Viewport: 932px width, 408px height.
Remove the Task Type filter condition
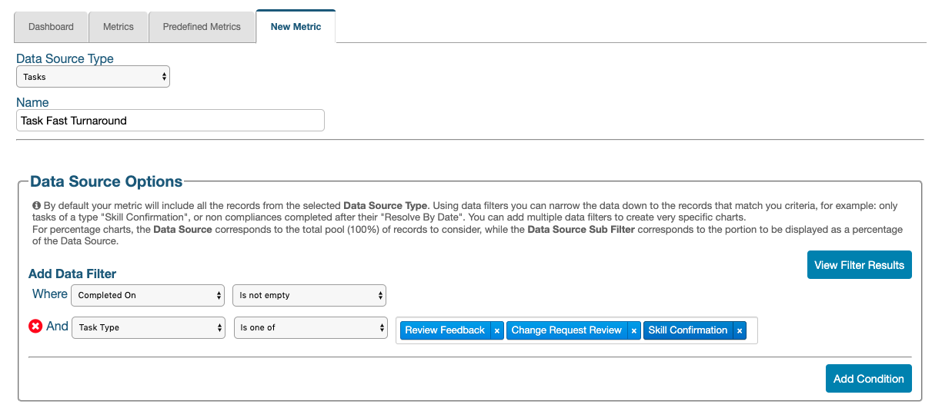click(x=35, y=327)
